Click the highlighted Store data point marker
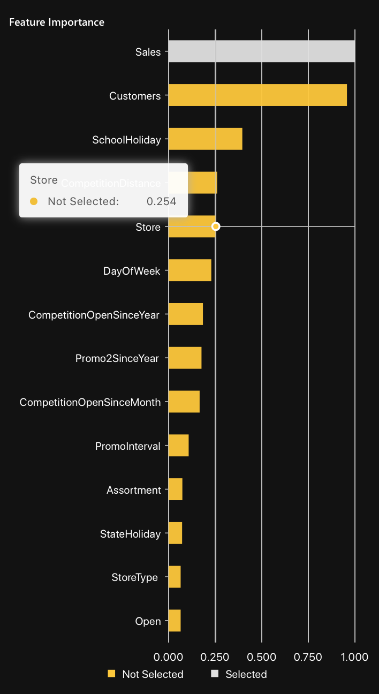 [216, 227]
